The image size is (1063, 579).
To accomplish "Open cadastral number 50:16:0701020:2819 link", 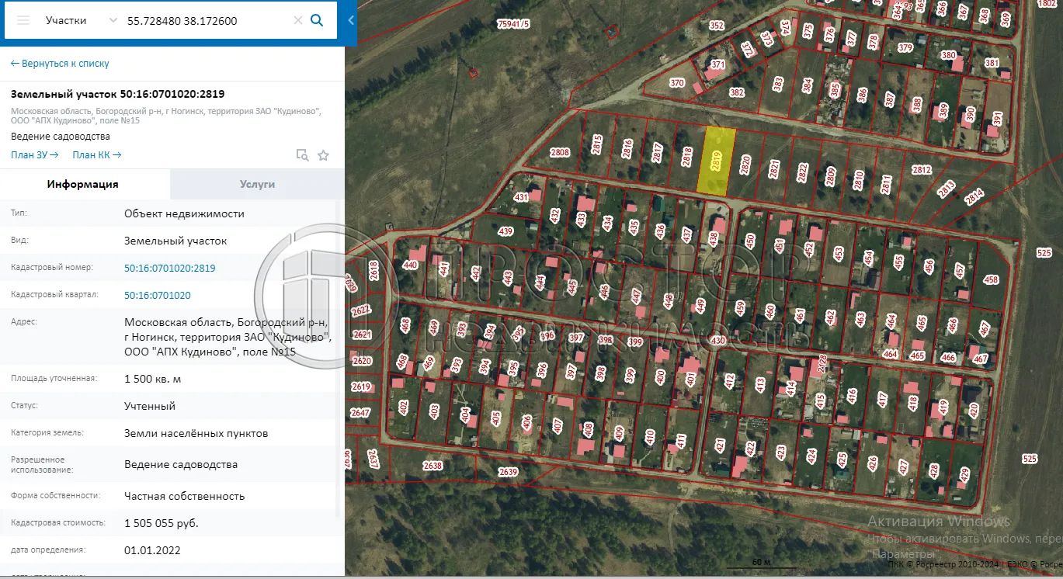I will 169,269.
